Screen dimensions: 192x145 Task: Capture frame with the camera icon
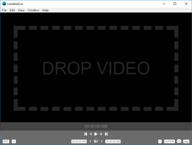[x=179, y=141]
